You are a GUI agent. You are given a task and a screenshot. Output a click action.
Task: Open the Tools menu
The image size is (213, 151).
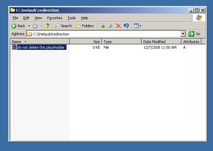(x=72, y=18)
